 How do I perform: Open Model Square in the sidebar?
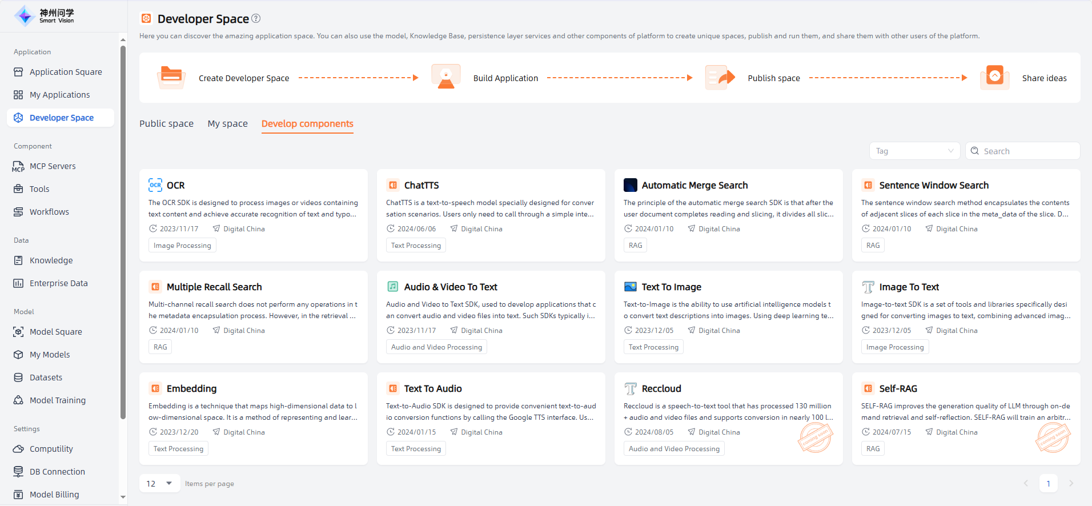coord(55,332)
